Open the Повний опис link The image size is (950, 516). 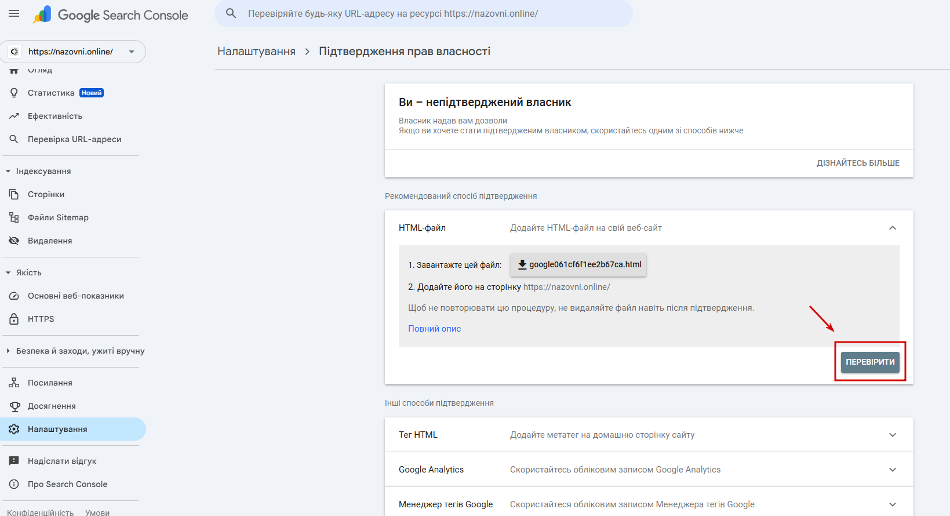pyautogui.click(x=435, y=329)
